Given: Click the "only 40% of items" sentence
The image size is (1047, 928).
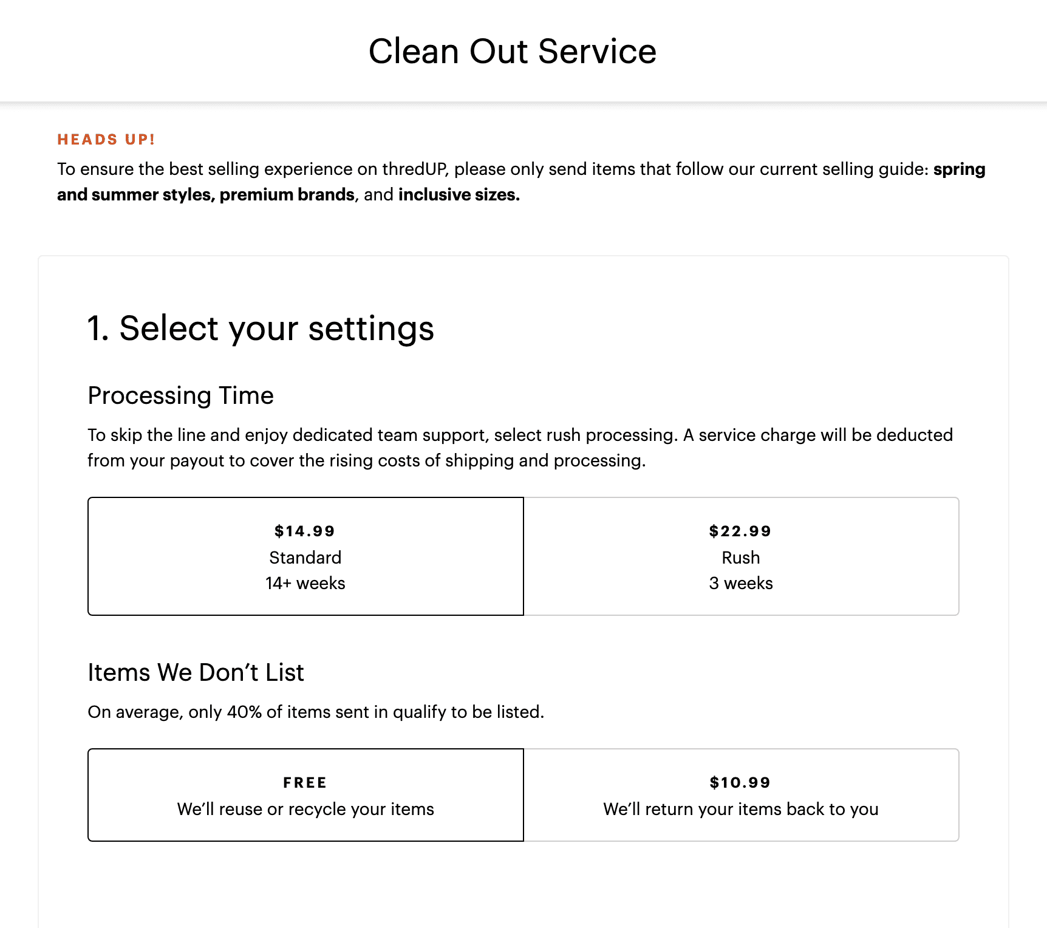Looking at the screenshot, I should 316,712.
